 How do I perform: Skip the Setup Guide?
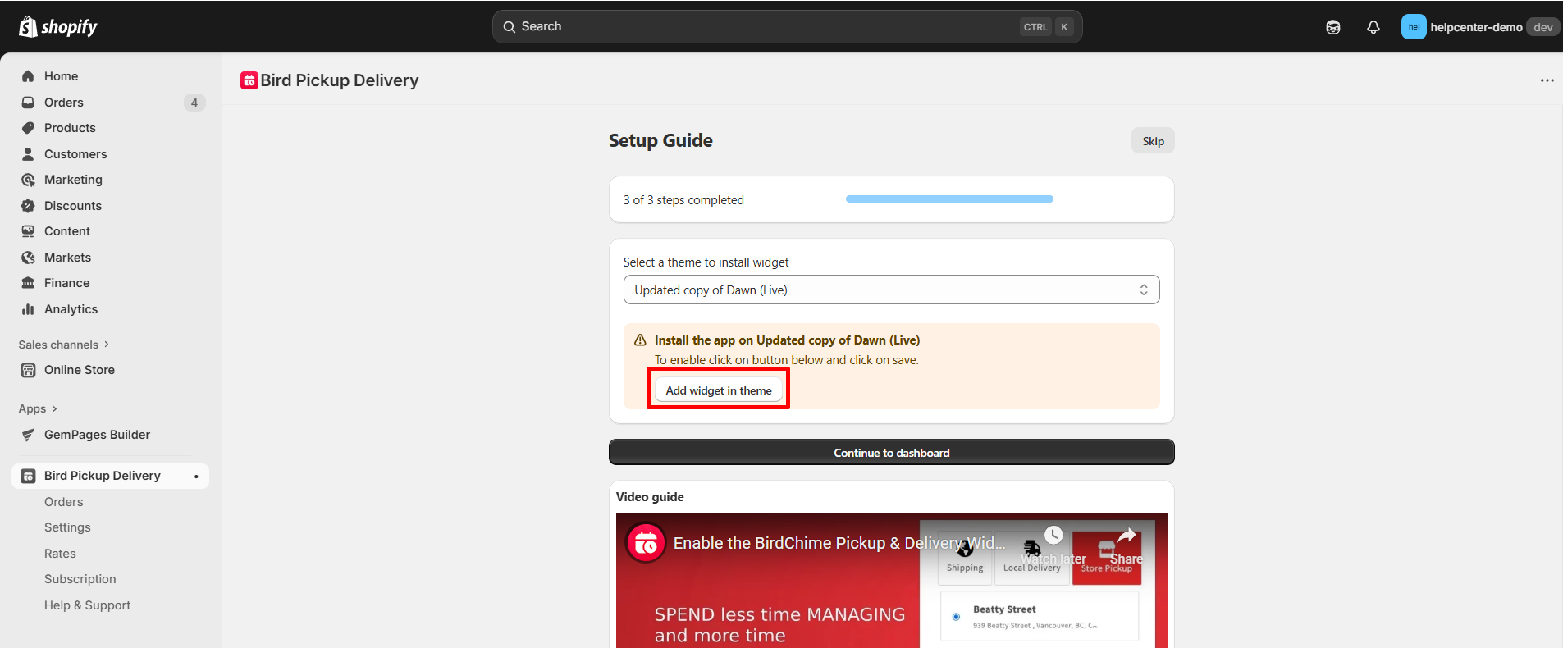(x=1153, y=141)
